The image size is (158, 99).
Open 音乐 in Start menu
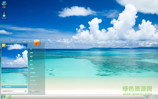[x=31, y=60]
